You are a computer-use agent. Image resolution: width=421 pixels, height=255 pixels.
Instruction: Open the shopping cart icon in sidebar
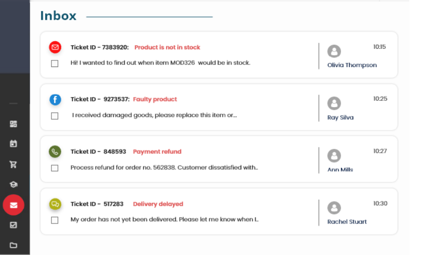click(x=13, y=164)
